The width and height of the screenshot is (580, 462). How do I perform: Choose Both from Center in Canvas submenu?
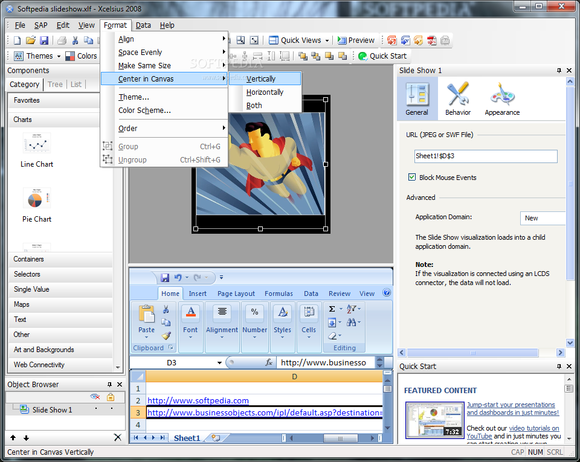[265, 105]
